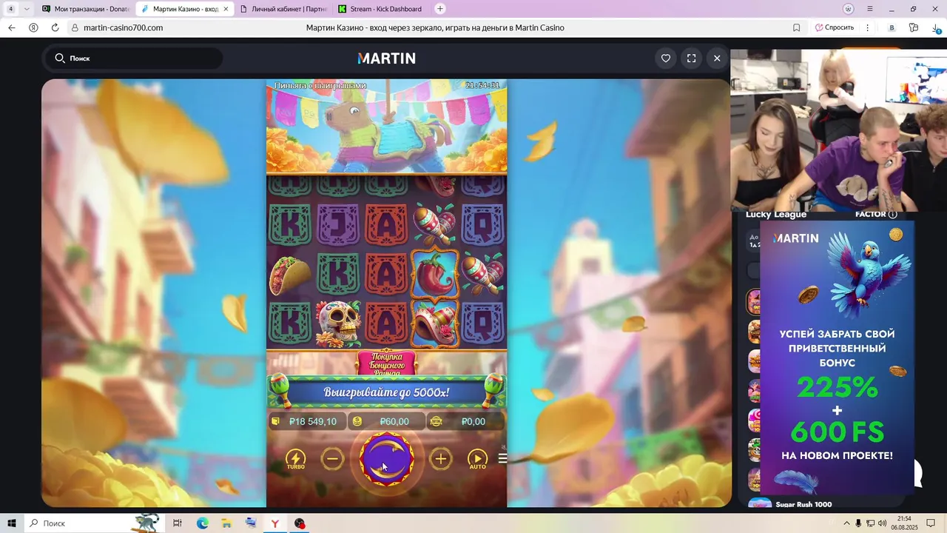Select Sugar Rush 1000 in the game list
The height and width of the screenshot is (533, 947).
tap(803, 505)
